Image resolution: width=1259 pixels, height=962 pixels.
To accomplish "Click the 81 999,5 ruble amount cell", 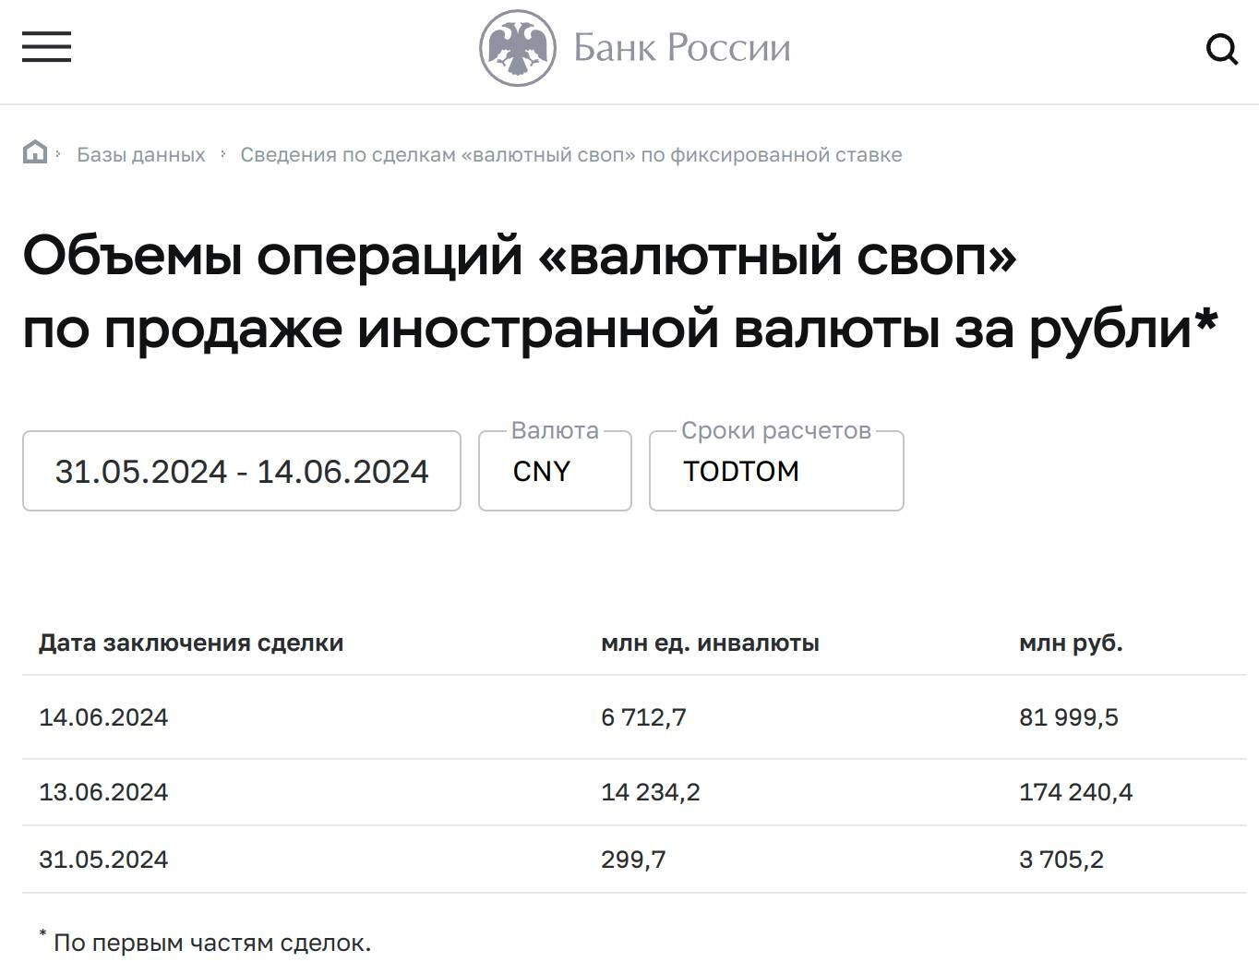I will [1069, 717].
